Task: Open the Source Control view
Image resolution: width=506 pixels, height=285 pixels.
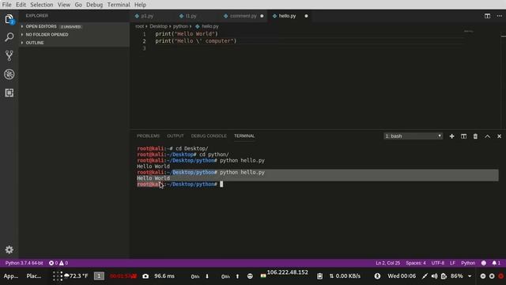Action: [9, 55]
